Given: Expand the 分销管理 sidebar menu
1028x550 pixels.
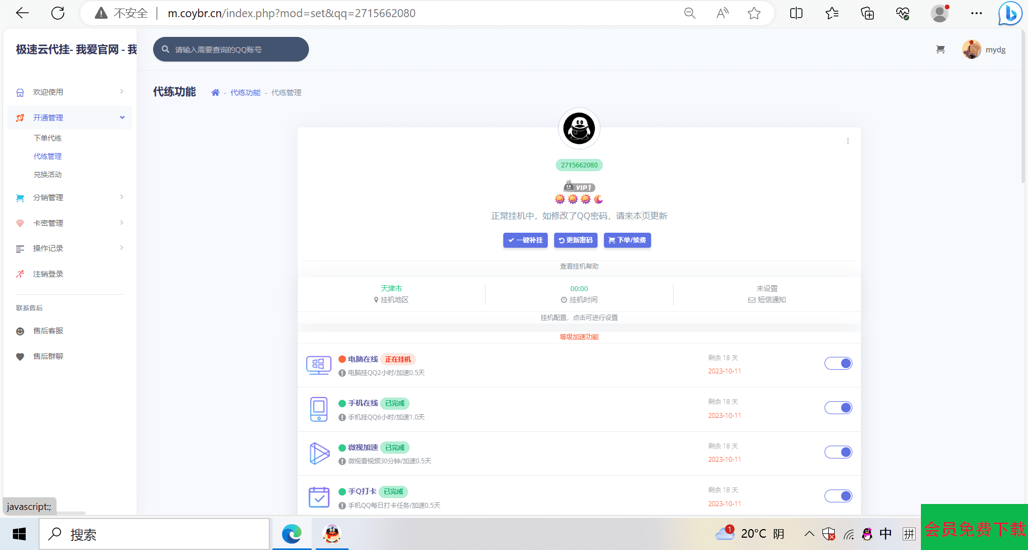Looking at the screenshot, I should click(x=70, y=197).
